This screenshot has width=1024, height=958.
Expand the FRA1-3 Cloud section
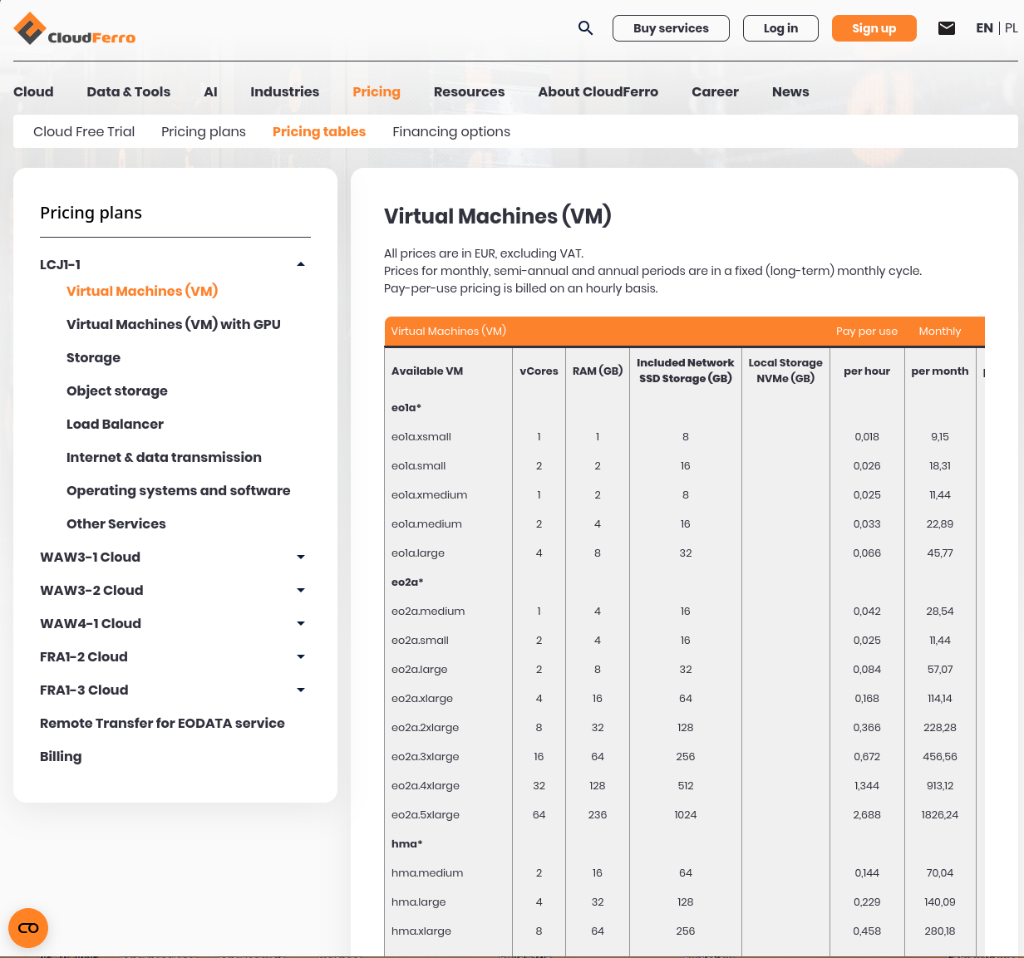click(301, 690)
